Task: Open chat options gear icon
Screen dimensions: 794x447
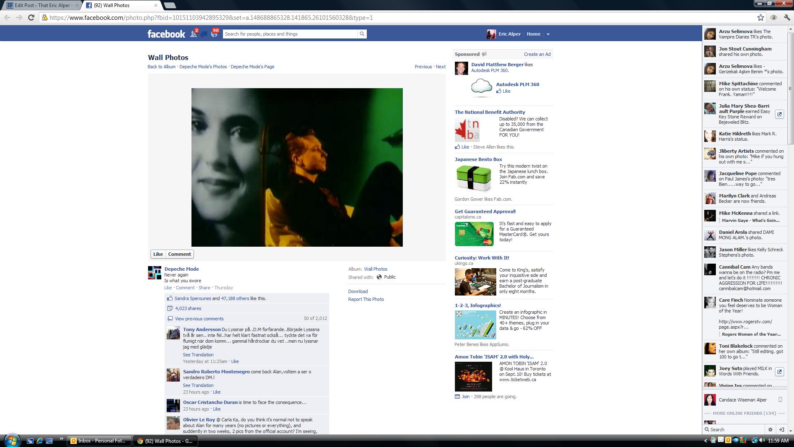Action: pos(770,430)
